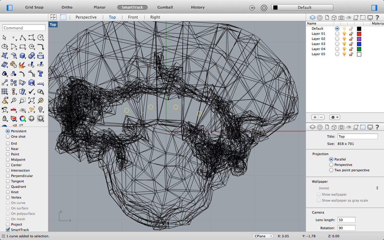
Task: Click the Lock objects icon
Action: [x=4, y=118]
